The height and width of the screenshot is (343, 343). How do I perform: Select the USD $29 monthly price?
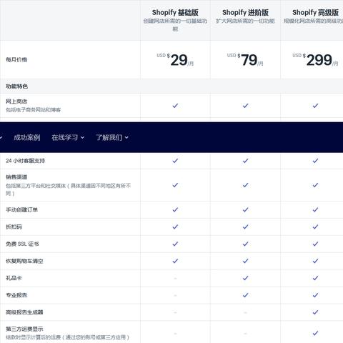[x=175, y=60]
